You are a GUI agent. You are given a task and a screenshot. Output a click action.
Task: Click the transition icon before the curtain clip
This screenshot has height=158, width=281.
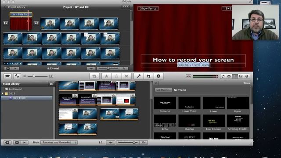click(6, 23)
